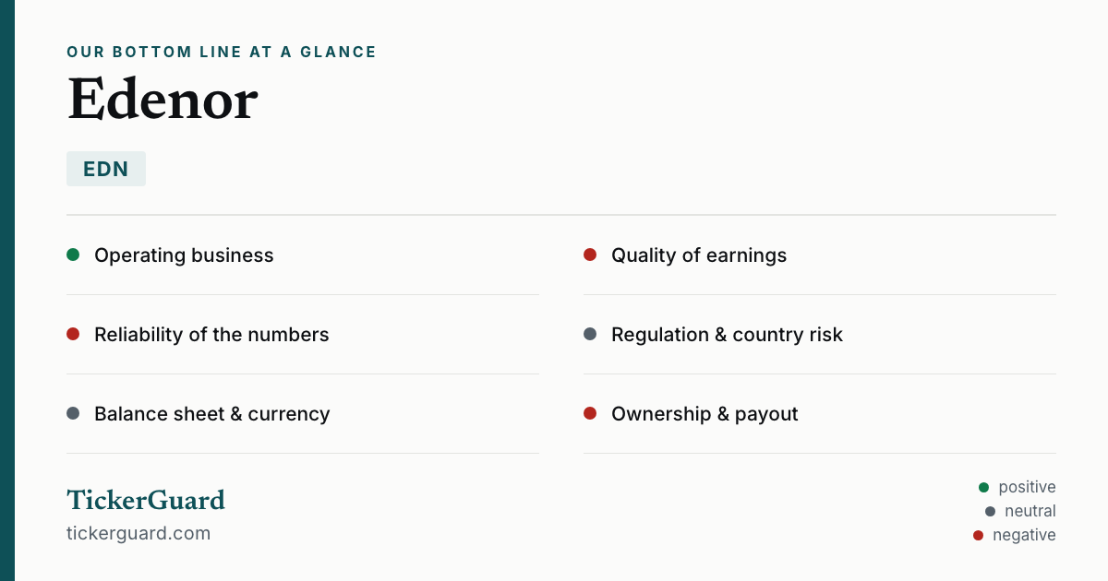Click the red dot beside Ownership & payout
The width and height of the screenshot is (1108, 581).
point(590,413)
